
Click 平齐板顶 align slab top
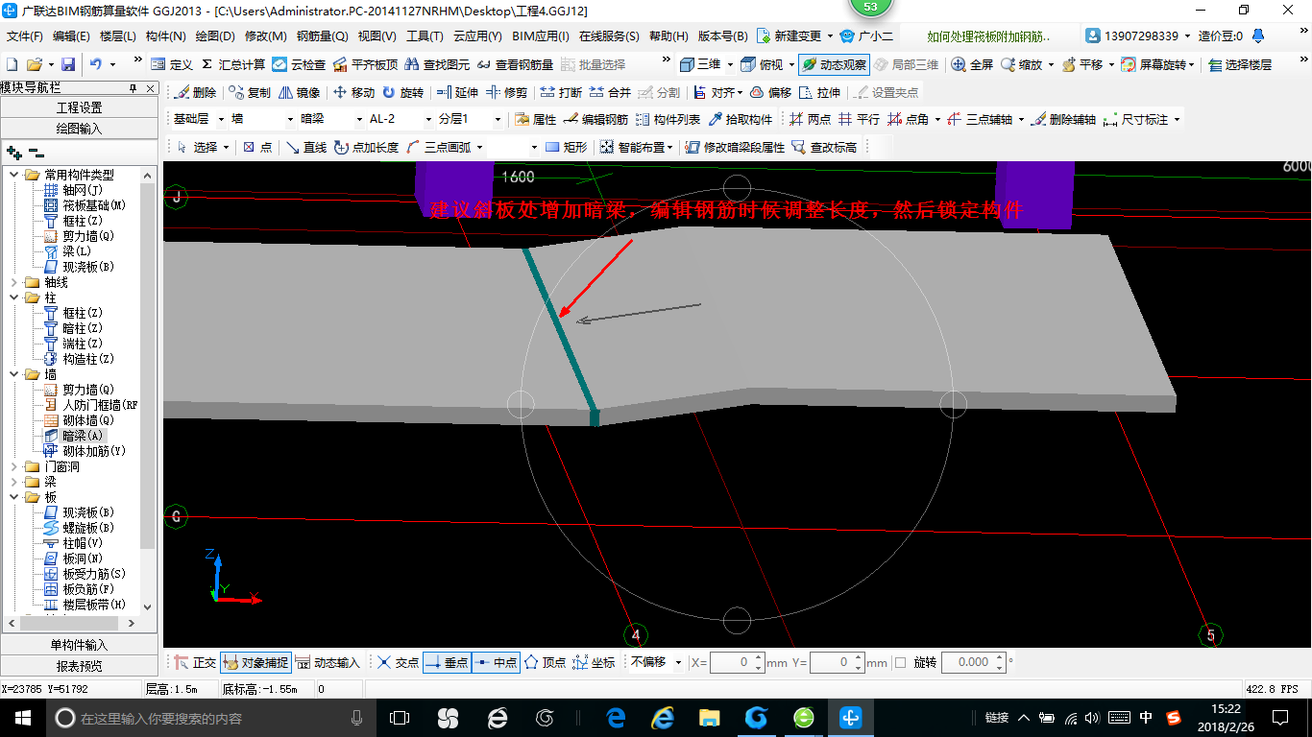pos(365,64)
